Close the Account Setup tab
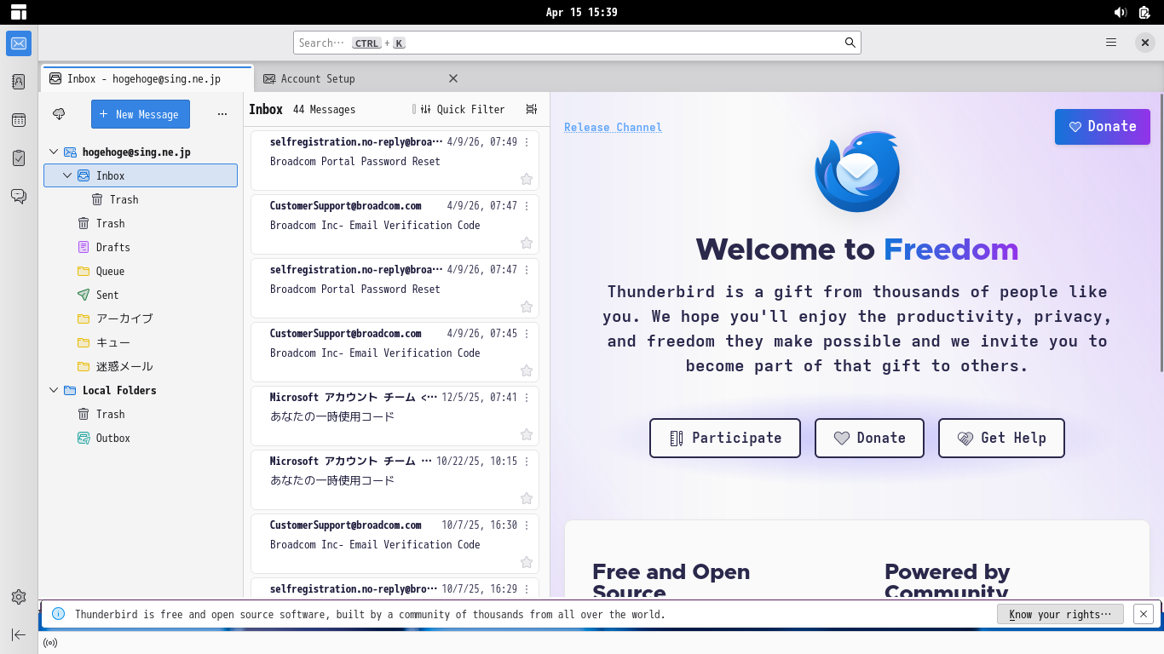This screenshot has width=1164, height=654. (x=453, y=78)
